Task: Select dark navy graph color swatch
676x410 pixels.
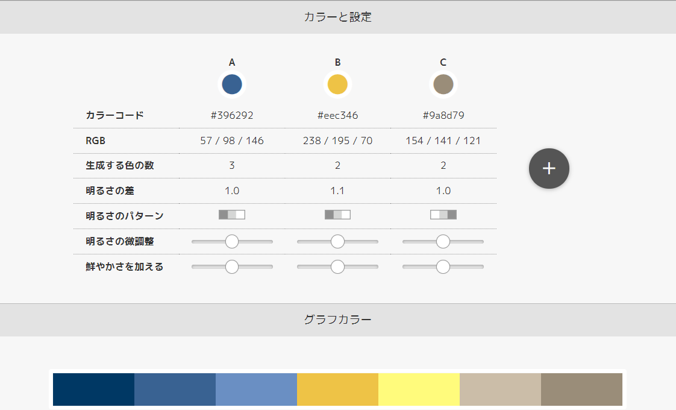Action: pos(93,389)
